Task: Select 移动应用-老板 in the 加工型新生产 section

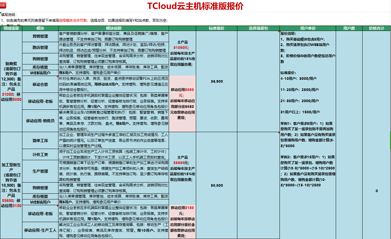Action: coord(40,213)
